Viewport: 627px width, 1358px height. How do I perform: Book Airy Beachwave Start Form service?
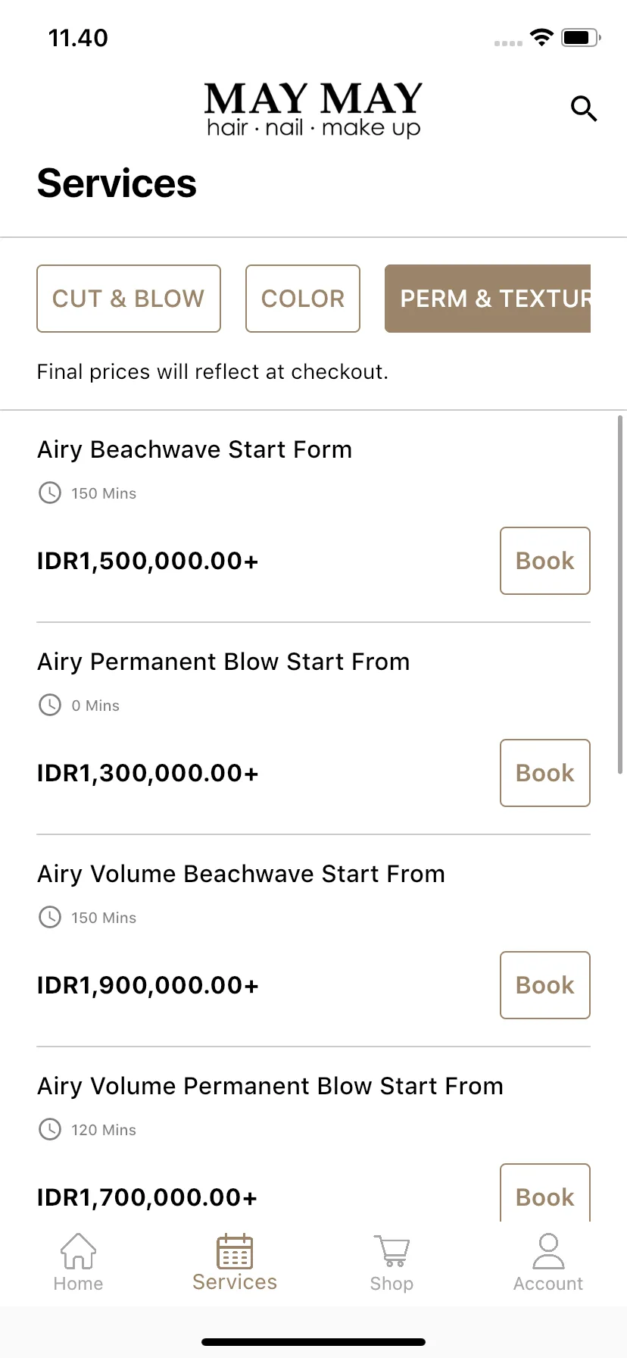click(x=545, y=561)
